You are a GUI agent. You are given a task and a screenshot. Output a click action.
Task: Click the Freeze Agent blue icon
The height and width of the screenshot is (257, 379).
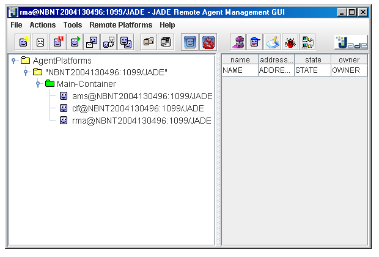pyautogui.click(x=189, y=42)
